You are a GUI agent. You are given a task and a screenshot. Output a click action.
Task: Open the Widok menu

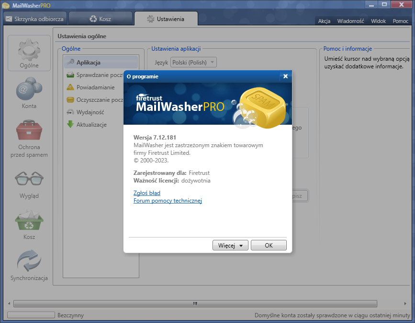378,21
